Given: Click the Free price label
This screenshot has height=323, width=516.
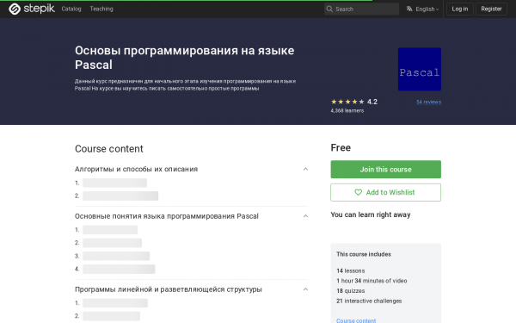Looking at the screenshot, I should tap(341, 147).
